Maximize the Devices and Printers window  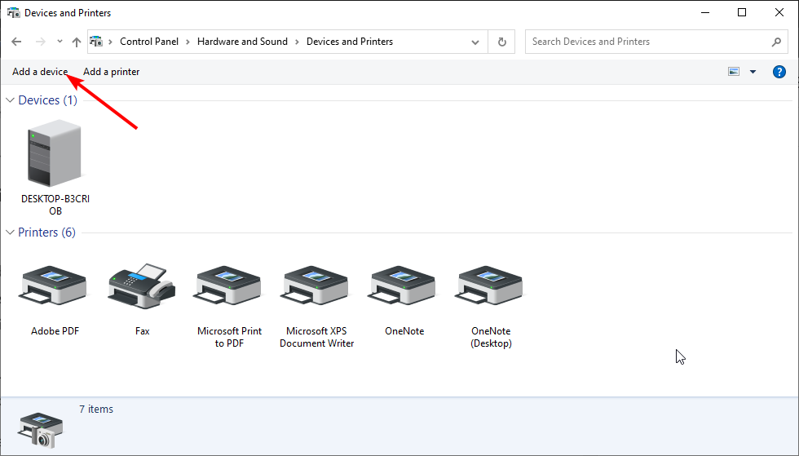pyautogui.click(x=742, y=13)
